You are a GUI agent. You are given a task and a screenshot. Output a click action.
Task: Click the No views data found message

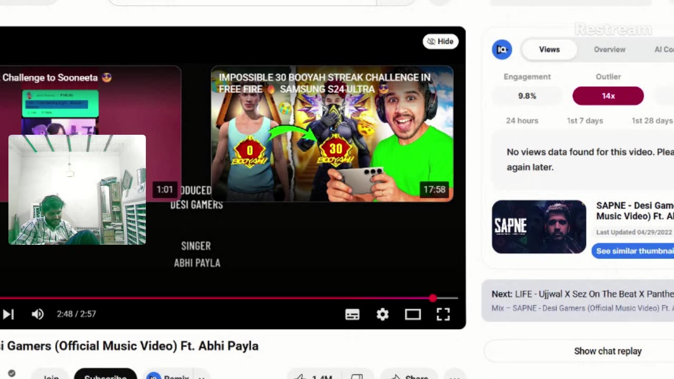tap(590, 159)
